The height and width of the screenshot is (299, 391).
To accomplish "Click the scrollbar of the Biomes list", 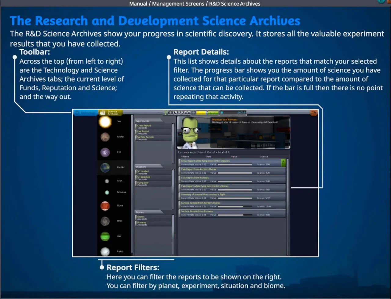I will coord(173,234).
